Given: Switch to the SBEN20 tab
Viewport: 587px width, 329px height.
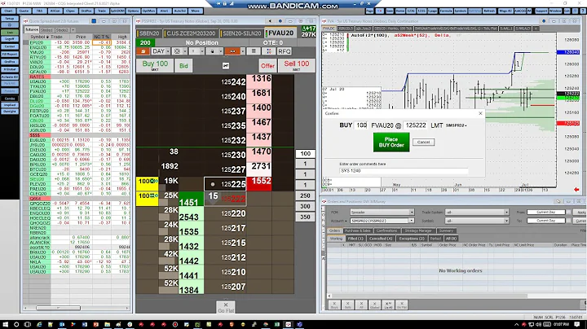Looking at the screenshot, I should (149, 33).
